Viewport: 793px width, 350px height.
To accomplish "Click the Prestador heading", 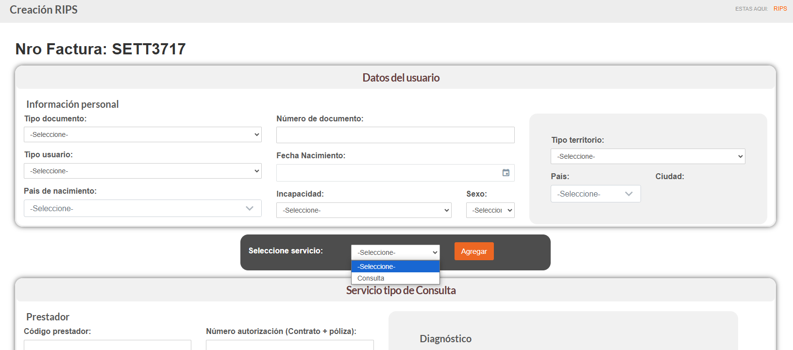I will 48,317.
